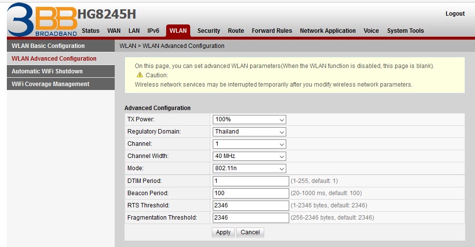Screen dimensions: 475x247
Task: Click the RTS Threshold text box
Action: click(250, 205)
